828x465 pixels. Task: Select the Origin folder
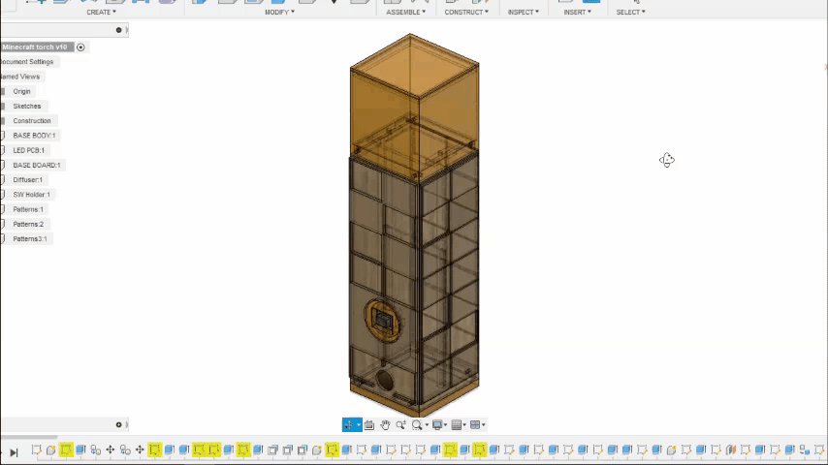21,91
